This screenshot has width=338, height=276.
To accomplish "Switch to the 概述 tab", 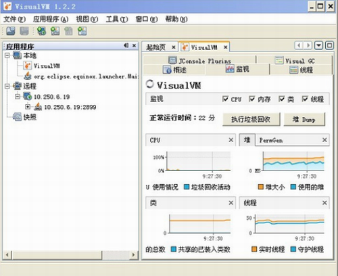I will coord(174,70).
